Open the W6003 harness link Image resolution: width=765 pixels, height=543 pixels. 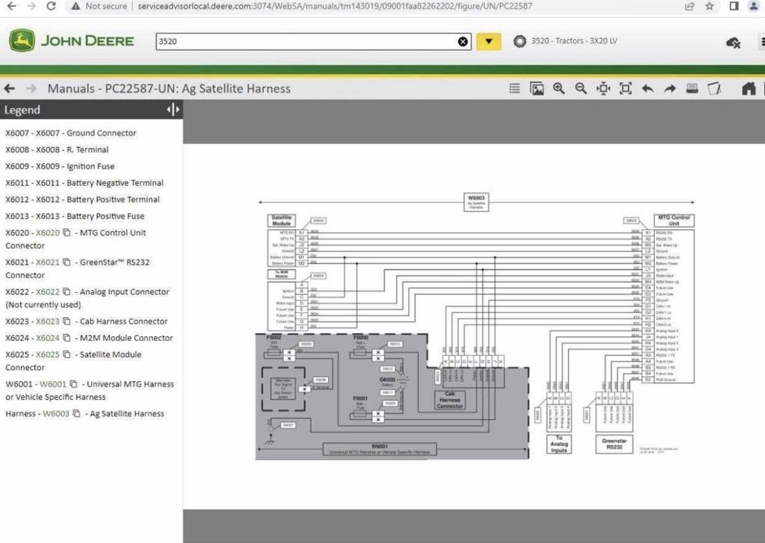[55, 414]
